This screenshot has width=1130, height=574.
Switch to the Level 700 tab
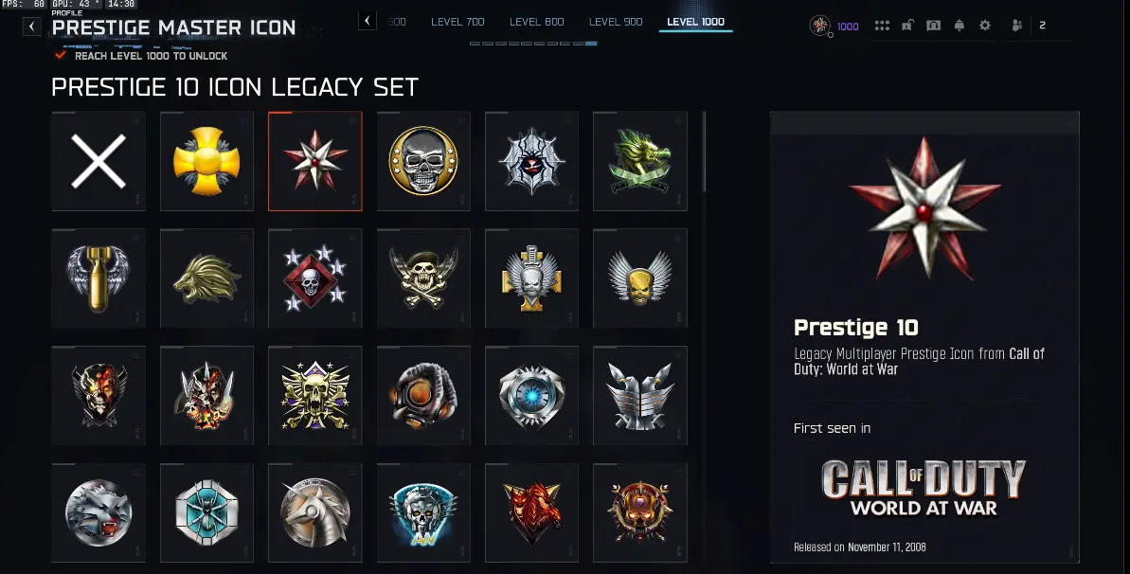(x=457, y=22)
